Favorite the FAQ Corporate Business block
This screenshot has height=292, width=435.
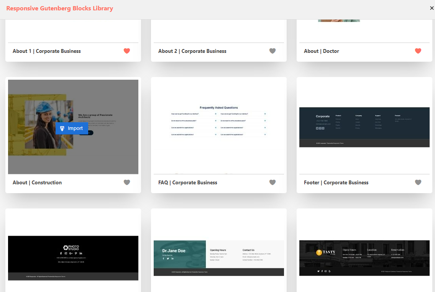coord(272,182)
